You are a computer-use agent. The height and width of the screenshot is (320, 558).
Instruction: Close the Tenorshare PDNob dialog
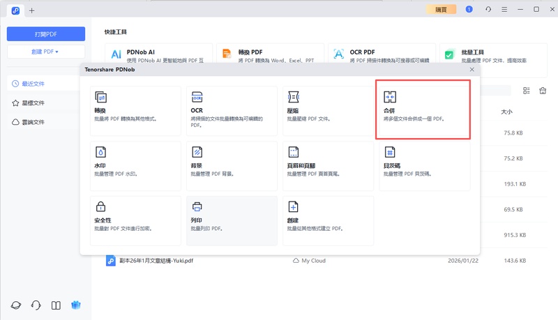(x=472, y=70)
